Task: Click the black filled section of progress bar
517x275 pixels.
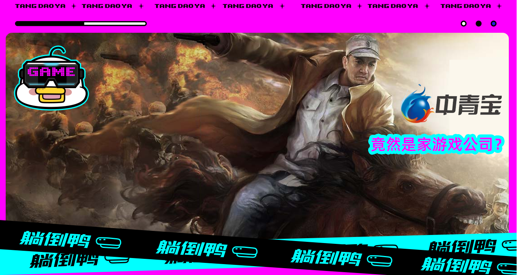Action: 49,23
